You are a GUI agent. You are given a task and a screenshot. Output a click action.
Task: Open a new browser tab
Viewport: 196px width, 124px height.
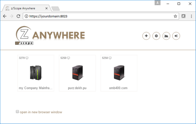(x=55, y=8)
